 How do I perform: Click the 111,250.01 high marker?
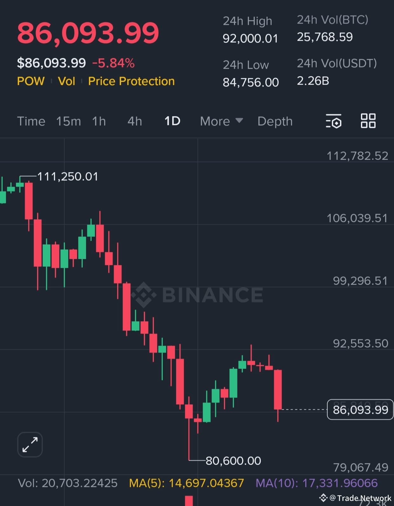(68, 177)
